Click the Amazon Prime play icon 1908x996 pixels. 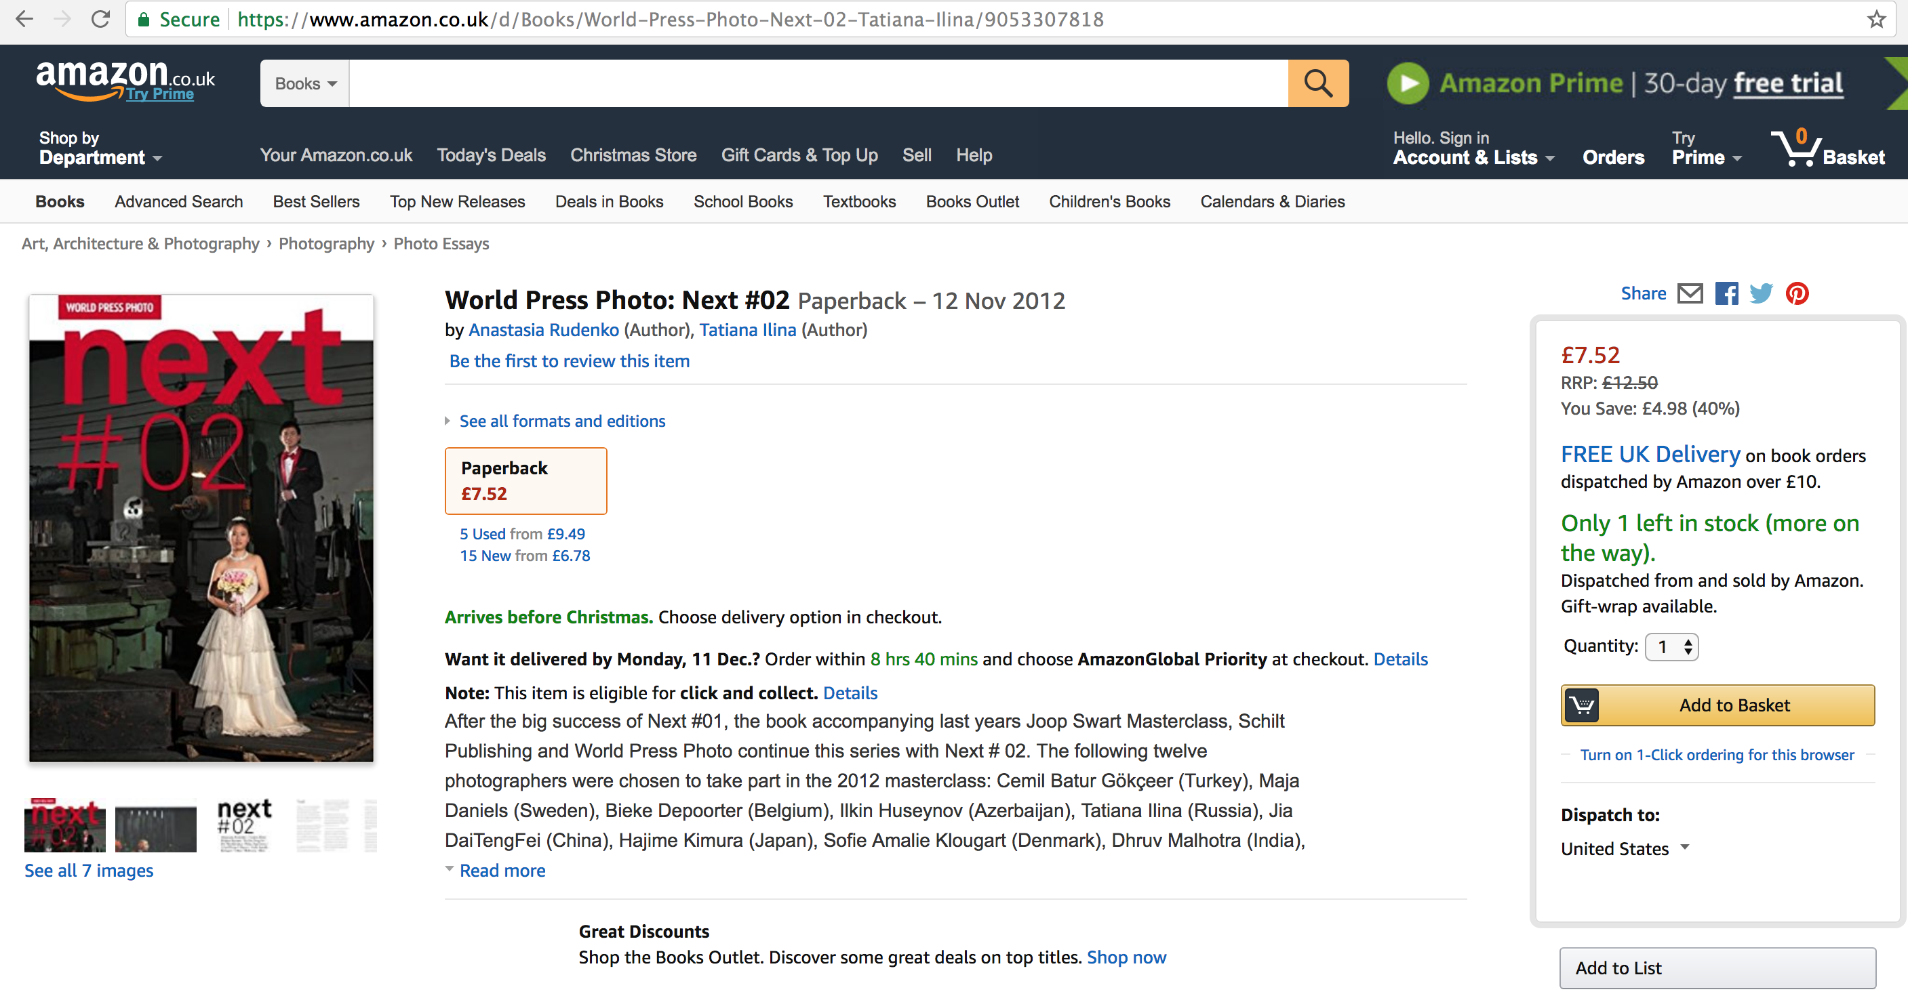(1408, 83)
